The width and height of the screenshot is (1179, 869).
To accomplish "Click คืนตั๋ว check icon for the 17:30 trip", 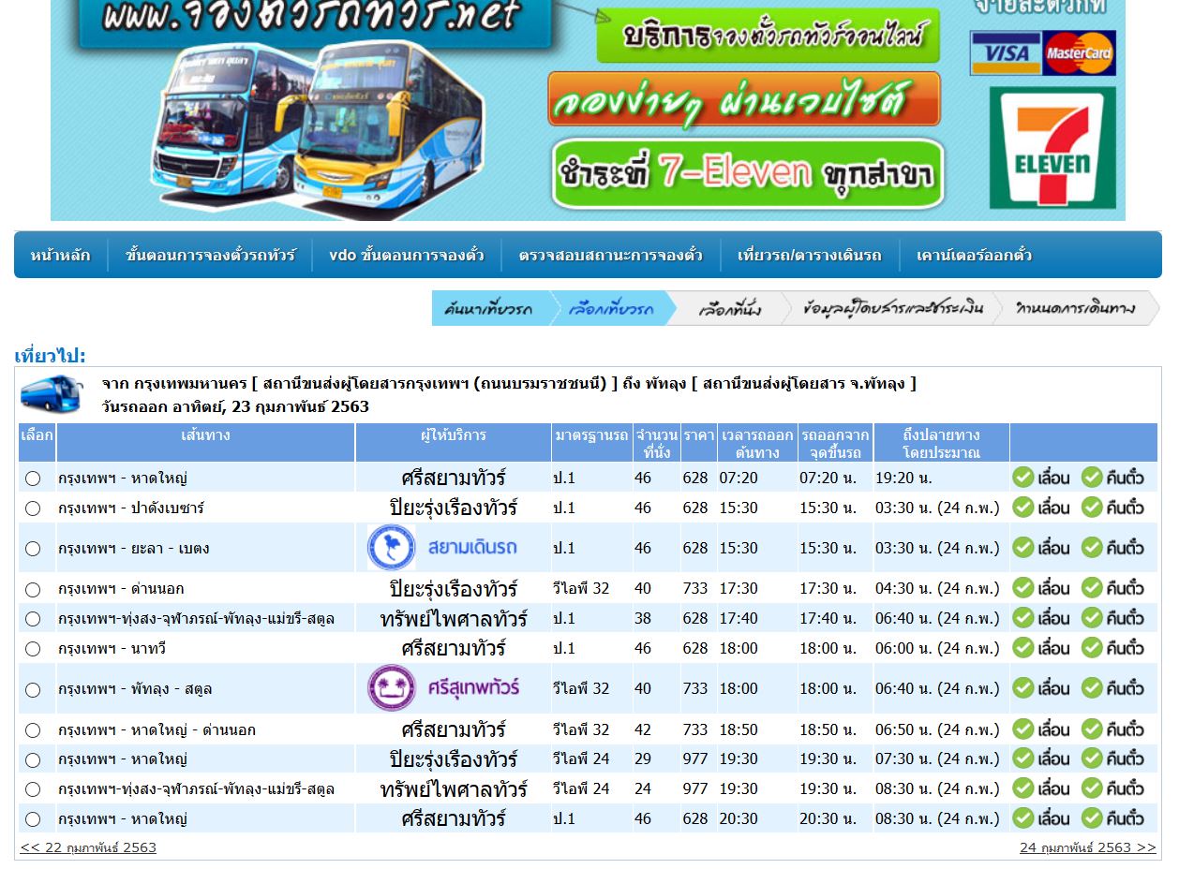I will [1092, 588].
